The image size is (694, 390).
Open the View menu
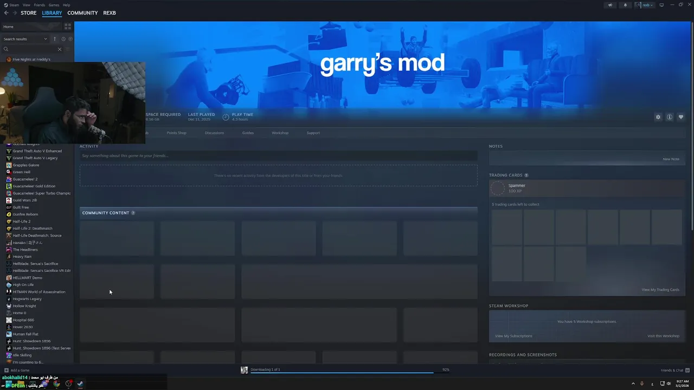pos(26,5)
